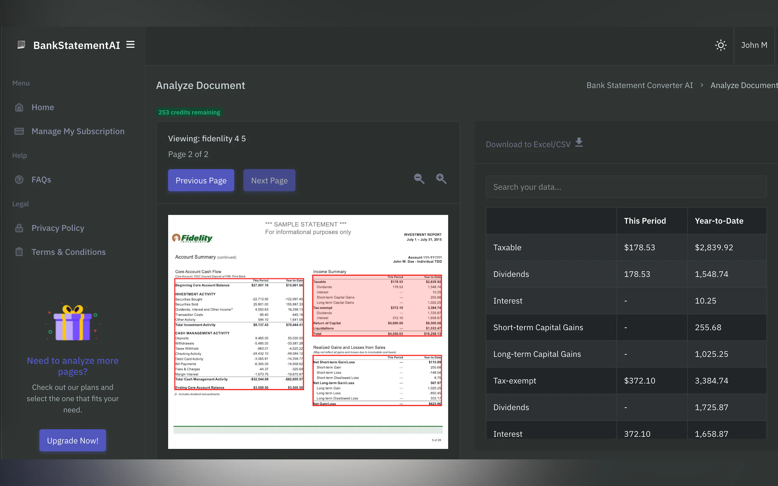Toggle light mode with the sun icon
The image size is (778, 486).
721,45
